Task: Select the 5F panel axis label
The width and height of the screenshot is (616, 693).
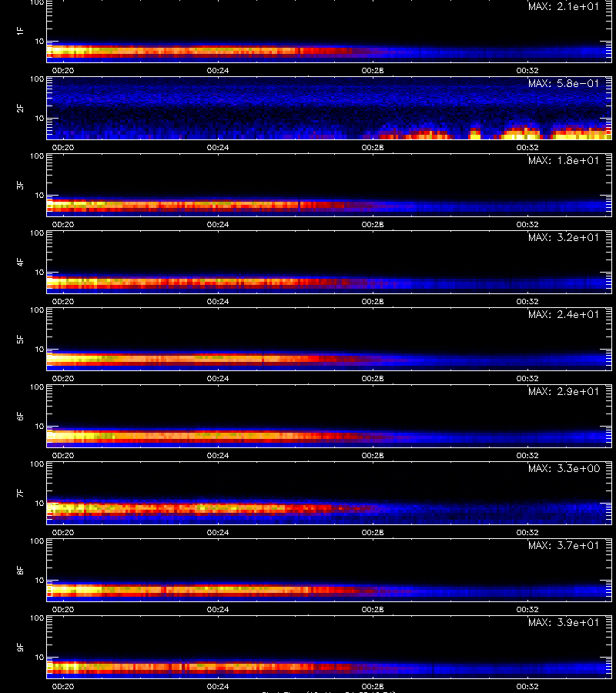Action: tap(20, 339)
